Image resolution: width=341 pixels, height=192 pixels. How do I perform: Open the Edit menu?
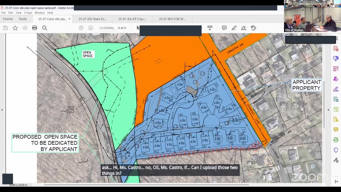click(x=10, y=13)
